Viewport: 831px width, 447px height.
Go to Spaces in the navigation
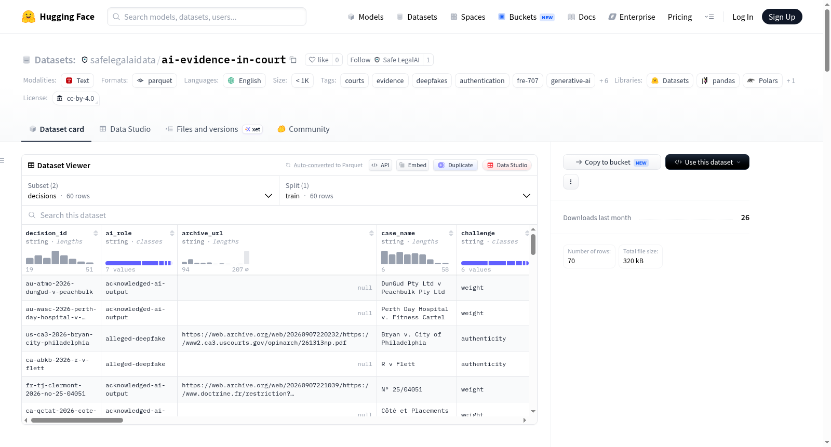(467, 17)
